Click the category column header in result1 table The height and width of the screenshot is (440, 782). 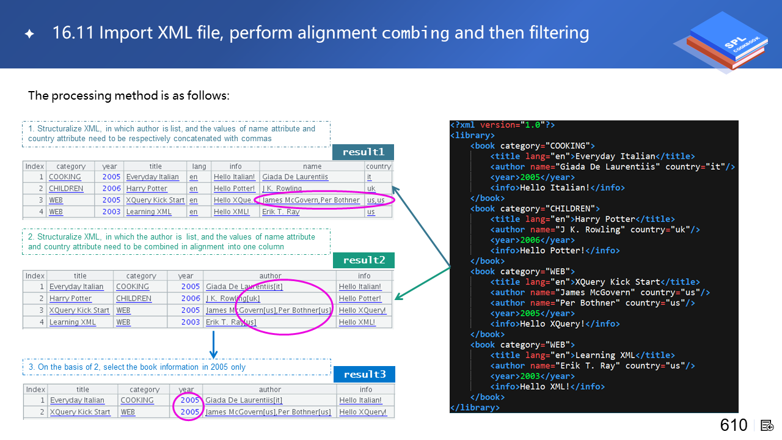[x=71, y=166]
